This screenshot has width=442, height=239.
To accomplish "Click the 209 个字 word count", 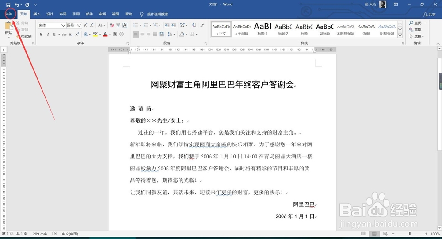I will pos(40,234).
